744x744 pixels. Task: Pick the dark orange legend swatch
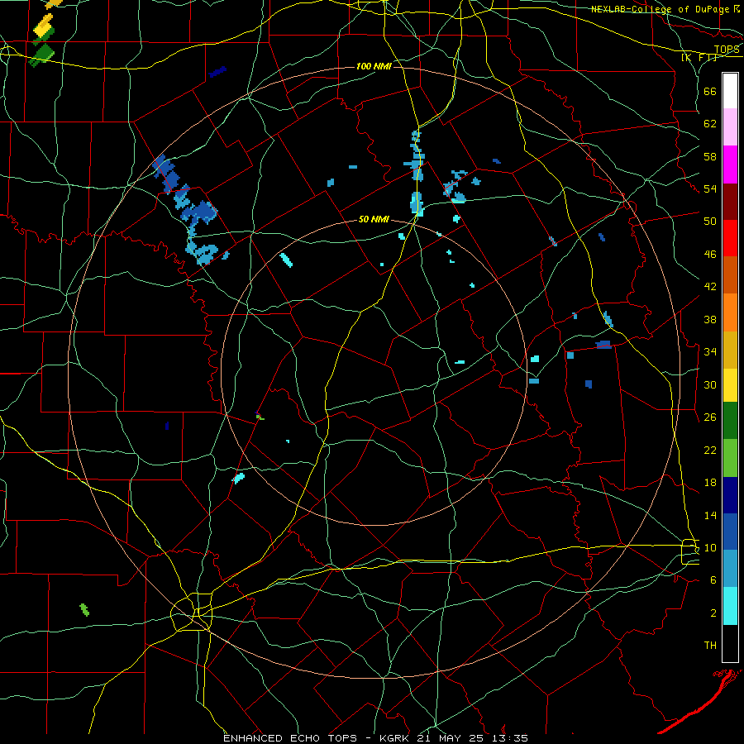pyautogui.click(x=730, y=274)
